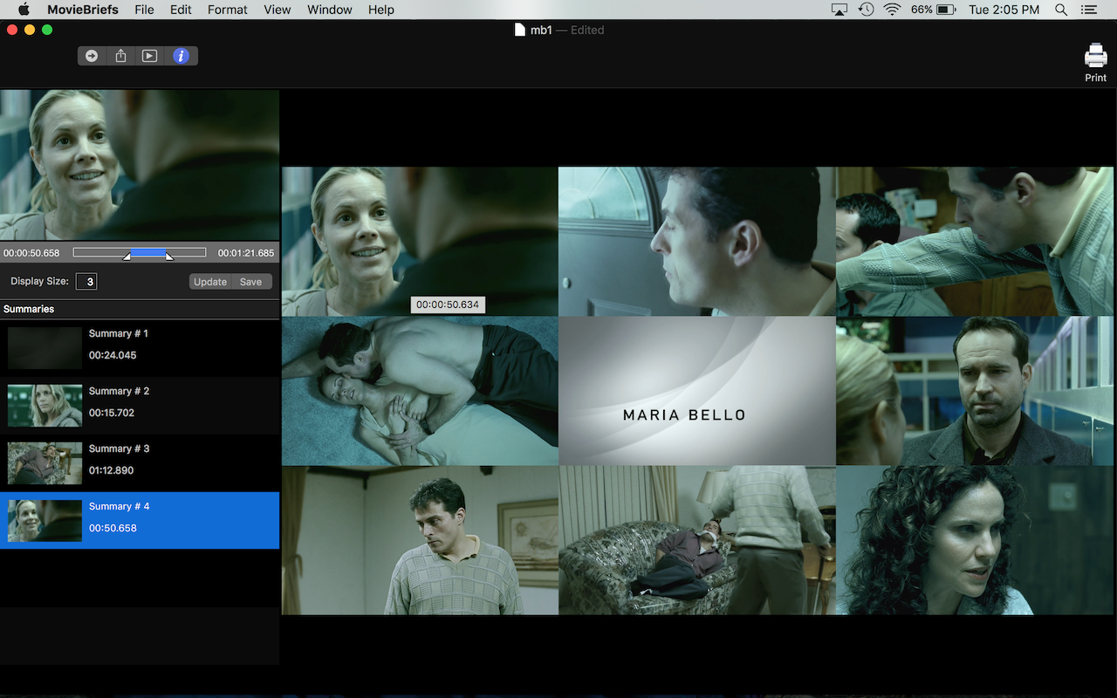Click the blue range bar of timeline
Screen dimensions: 1117x698
[x=148, y=252]
